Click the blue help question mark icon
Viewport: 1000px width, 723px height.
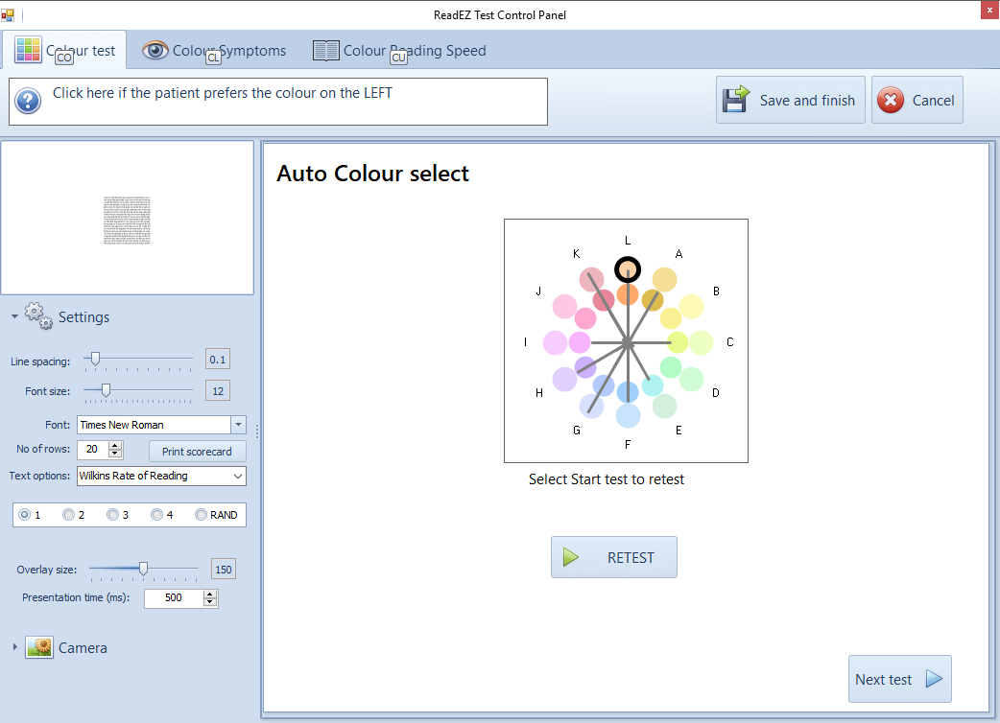tap(28, 101)
